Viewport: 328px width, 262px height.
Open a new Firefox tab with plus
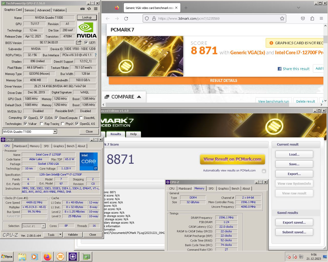click(186, 8)
